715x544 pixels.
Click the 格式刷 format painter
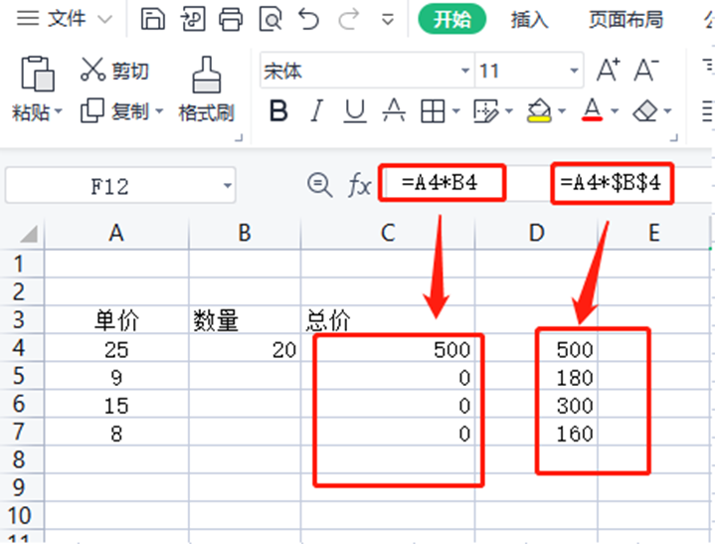[x=207, y=91]
